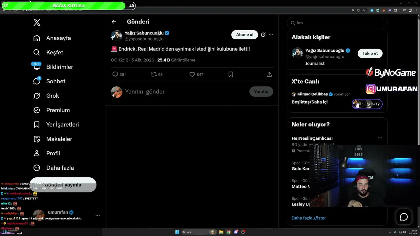Screen dimensions: 420x236
Task: Click the Chrome taskbar icon
Action: (229, 232)
